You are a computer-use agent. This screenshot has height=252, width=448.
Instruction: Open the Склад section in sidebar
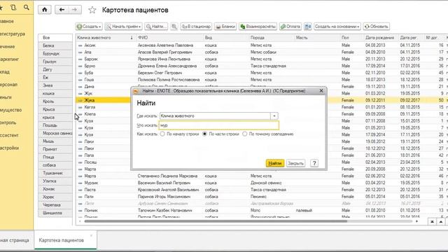(x=5, y=72)
